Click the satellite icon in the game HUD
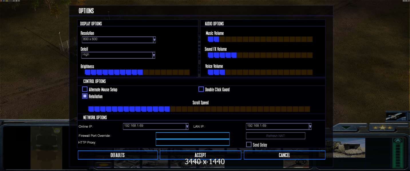The height and width of the screenshot is (171, 410). [396, 116]
